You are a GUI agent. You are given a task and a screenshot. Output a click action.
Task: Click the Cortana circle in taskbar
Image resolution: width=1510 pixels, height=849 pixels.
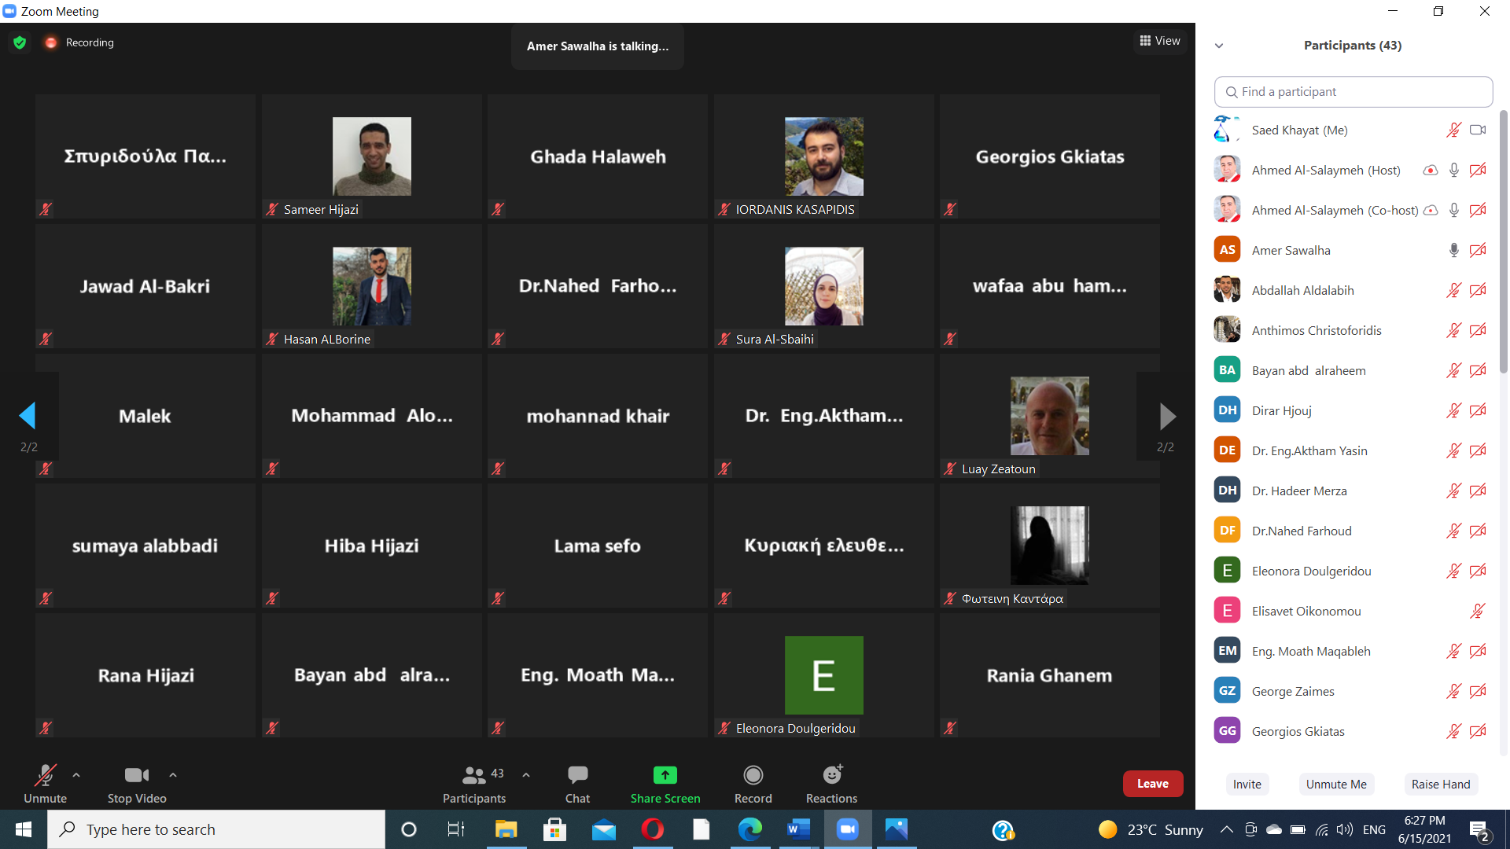[x=409, y=829]
